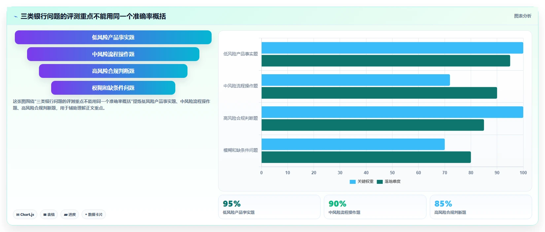The image size is (545, 232).
Task: Toggle the 落地难度 legend swatch
Action: (380, 182)
